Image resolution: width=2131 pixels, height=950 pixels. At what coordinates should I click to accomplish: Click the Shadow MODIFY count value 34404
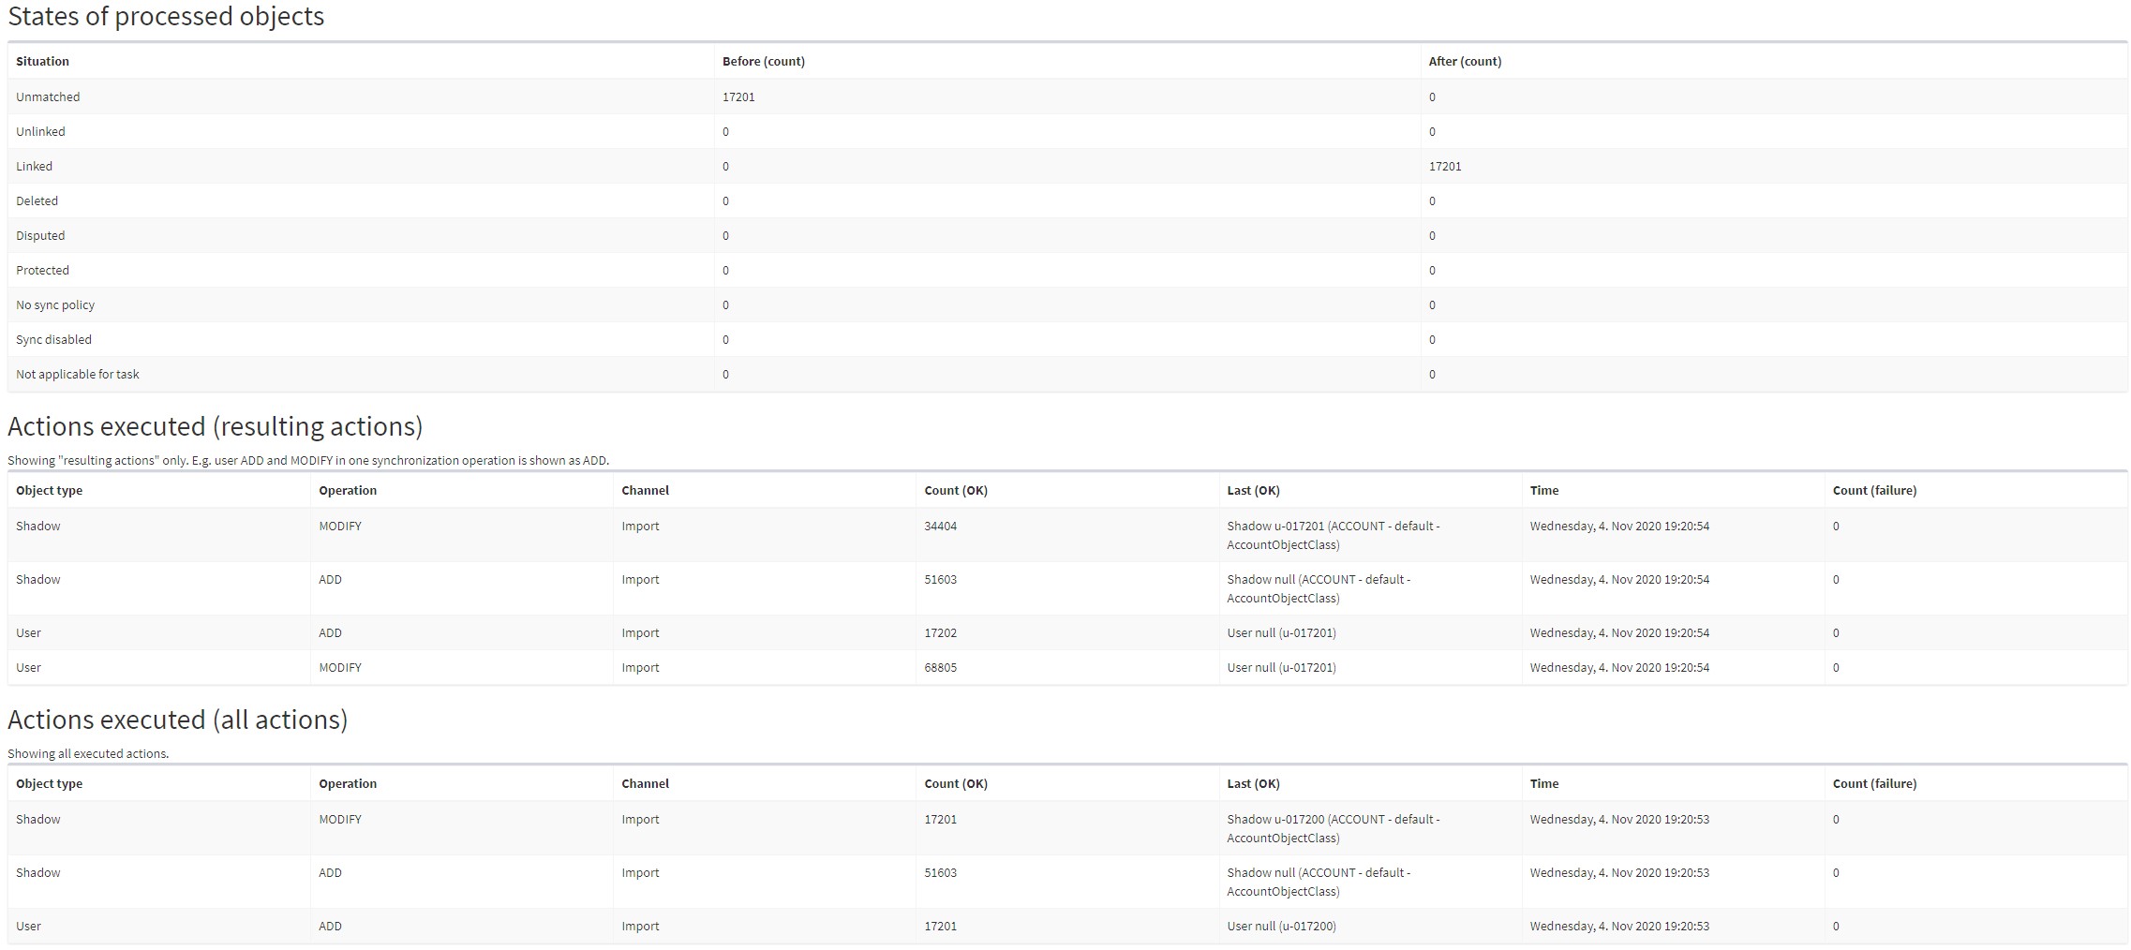pyautogui.click(x=940, y=527)
